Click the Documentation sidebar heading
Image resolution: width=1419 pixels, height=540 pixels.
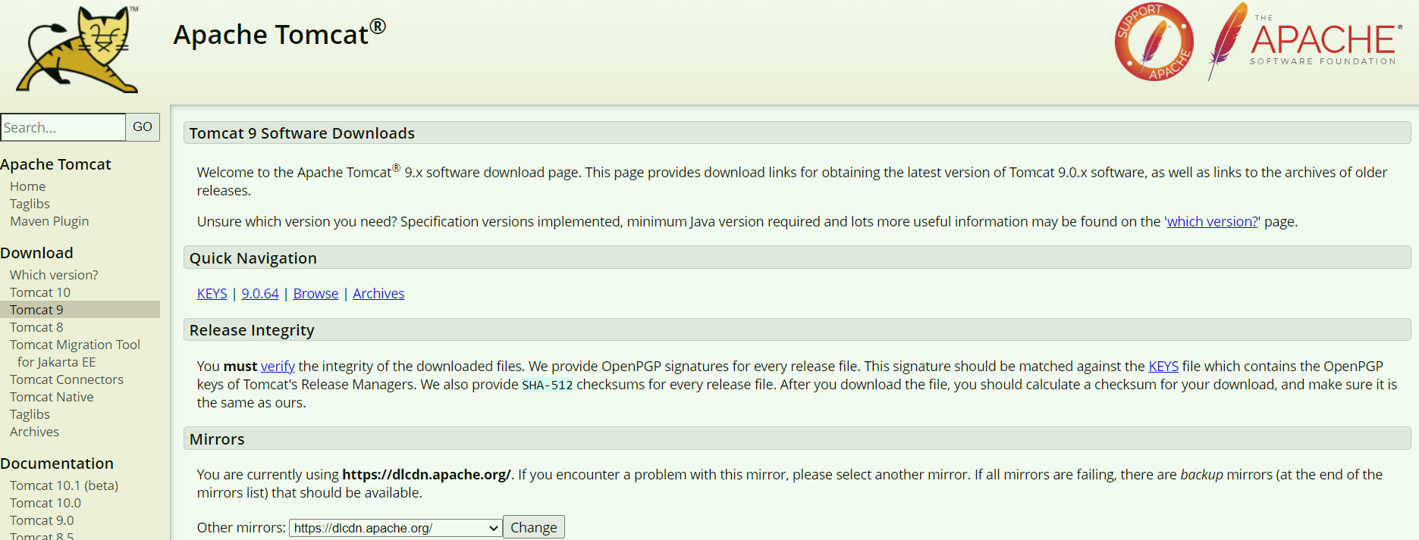[x=57, y=464]
